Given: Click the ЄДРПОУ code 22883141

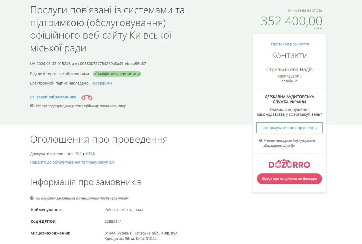Looking at the screenshot, I should [113, 221].
